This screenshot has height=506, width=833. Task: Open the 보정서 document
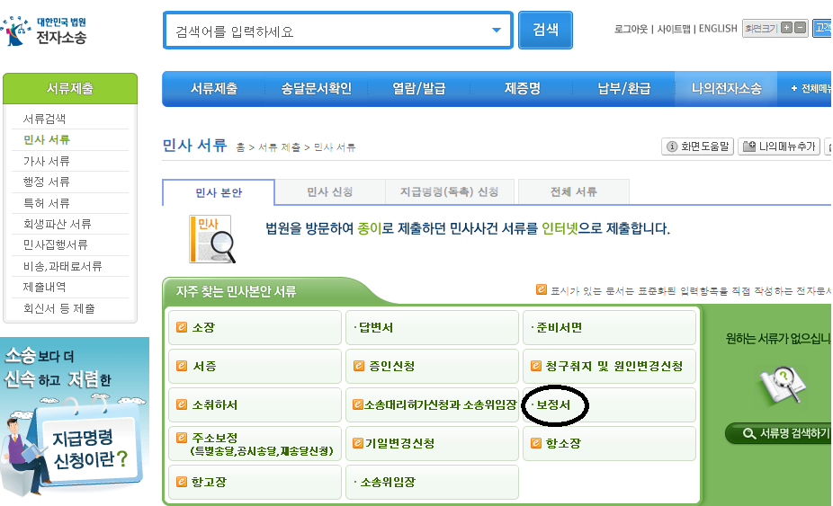click(x=609, y=404)
